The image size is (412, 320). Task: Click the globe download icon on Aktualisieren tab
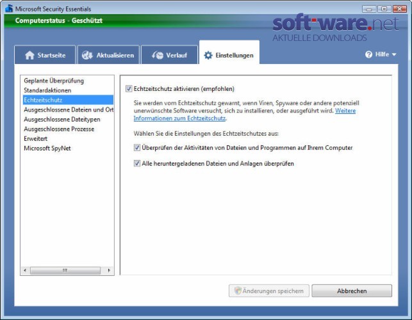tap(87, 55)
